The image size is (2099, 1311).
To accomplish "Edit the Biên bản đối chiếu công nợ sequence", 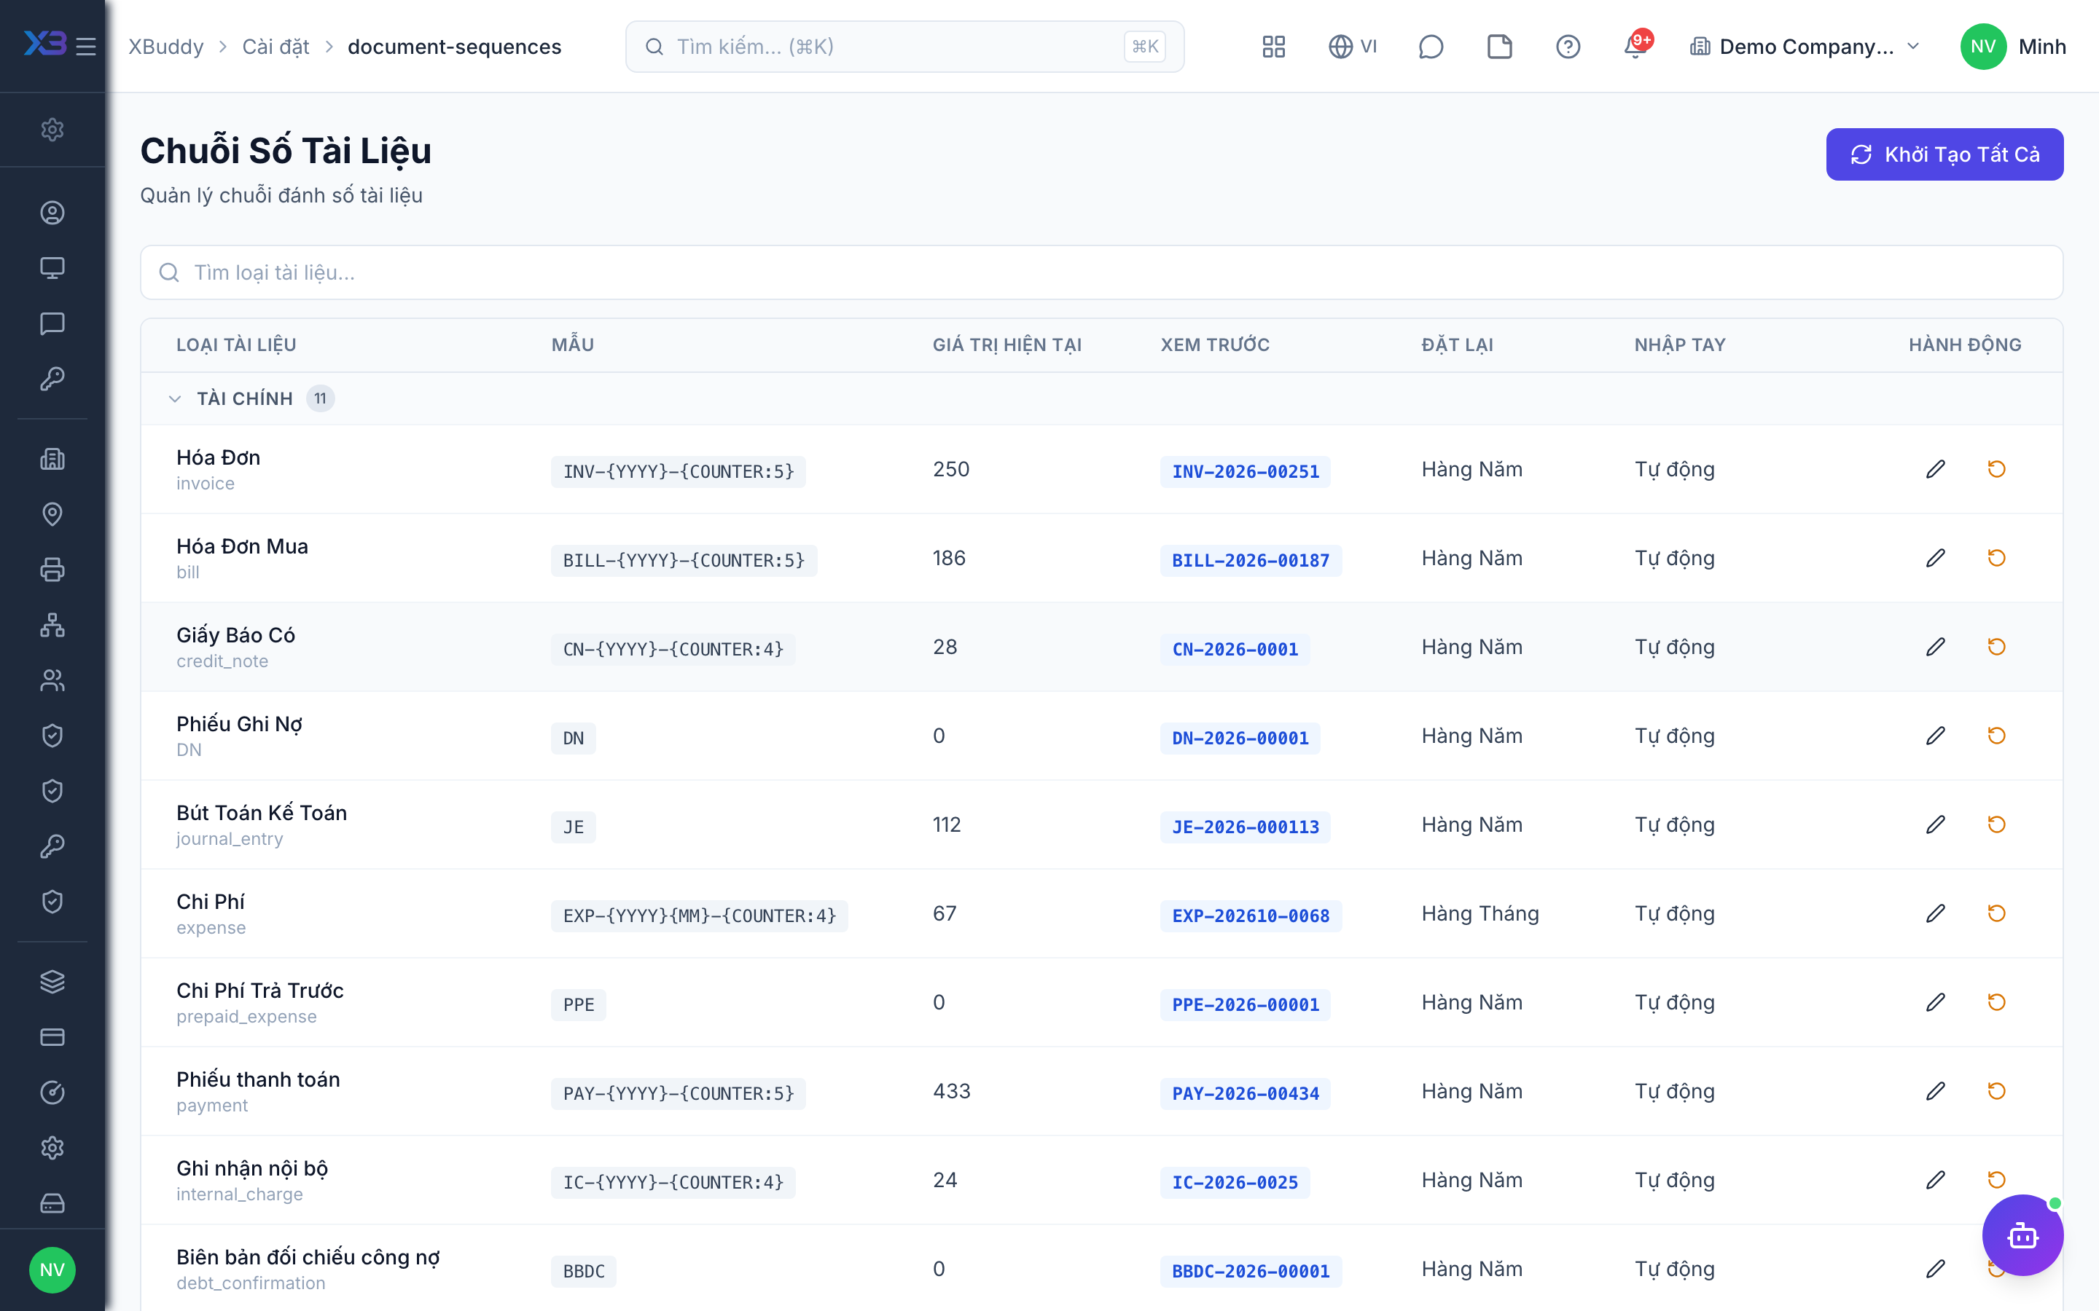I will click(1935, 1269).
